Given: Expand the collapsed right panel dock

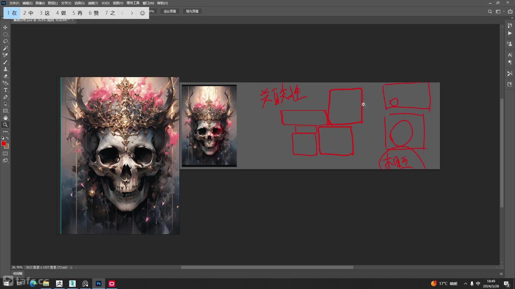Looking at the screenshot, I should click(512, 18).
